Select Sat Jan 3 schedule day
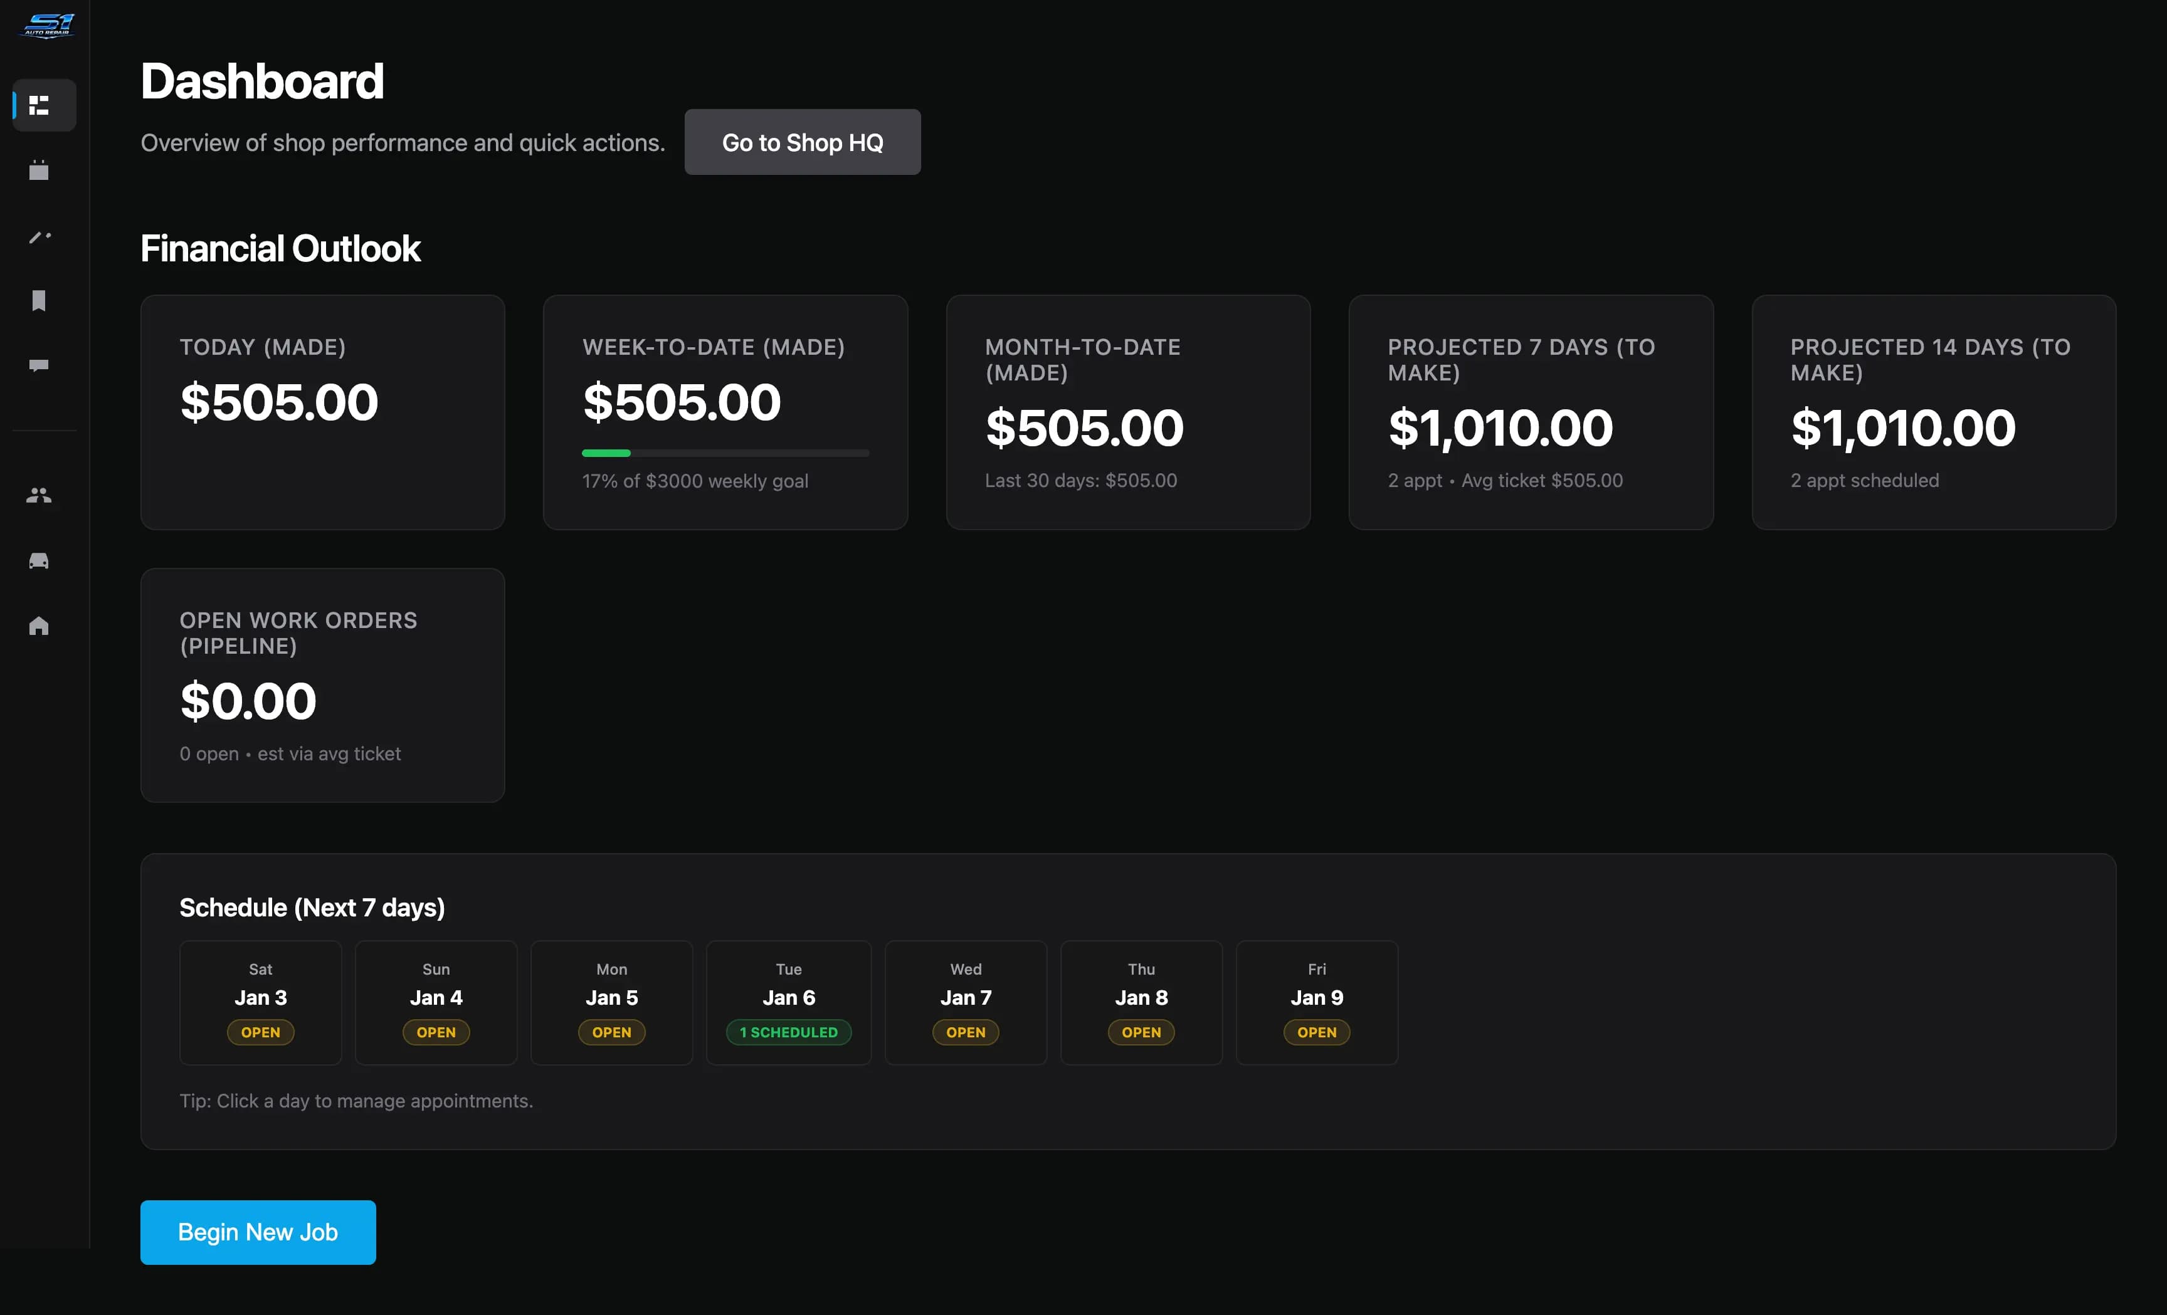The width and height of the screenshot is (2167, 1315). [260, 1001]
